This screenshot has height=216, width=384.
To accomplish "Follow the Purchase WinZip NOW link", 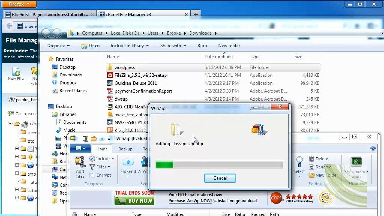I will point(190,201).
